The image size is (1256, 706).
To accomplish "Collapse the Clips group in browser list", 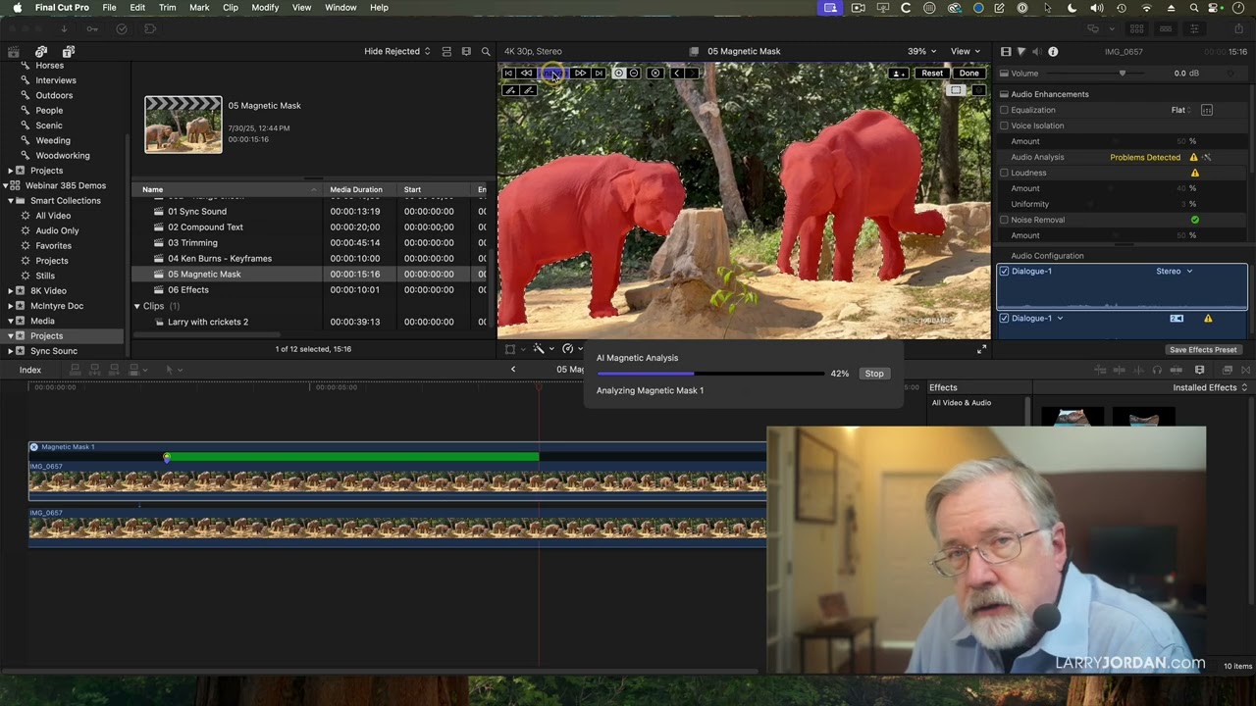I will (x=137, y=306).
